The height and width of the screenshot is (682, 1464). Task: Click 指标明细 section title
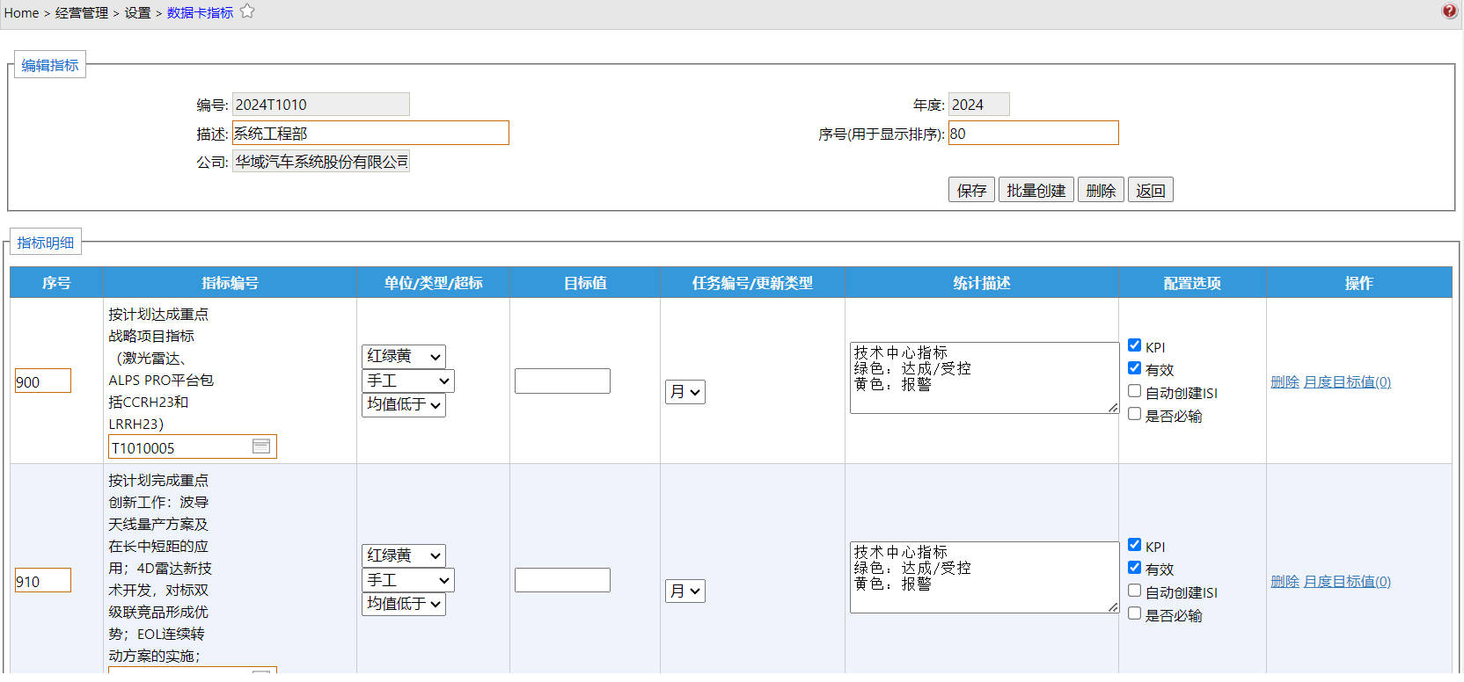(46, 243)
